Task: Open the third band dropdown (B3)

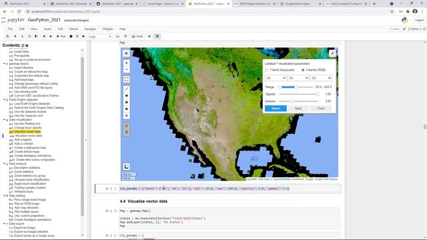Action: click(x=321, y=78)
